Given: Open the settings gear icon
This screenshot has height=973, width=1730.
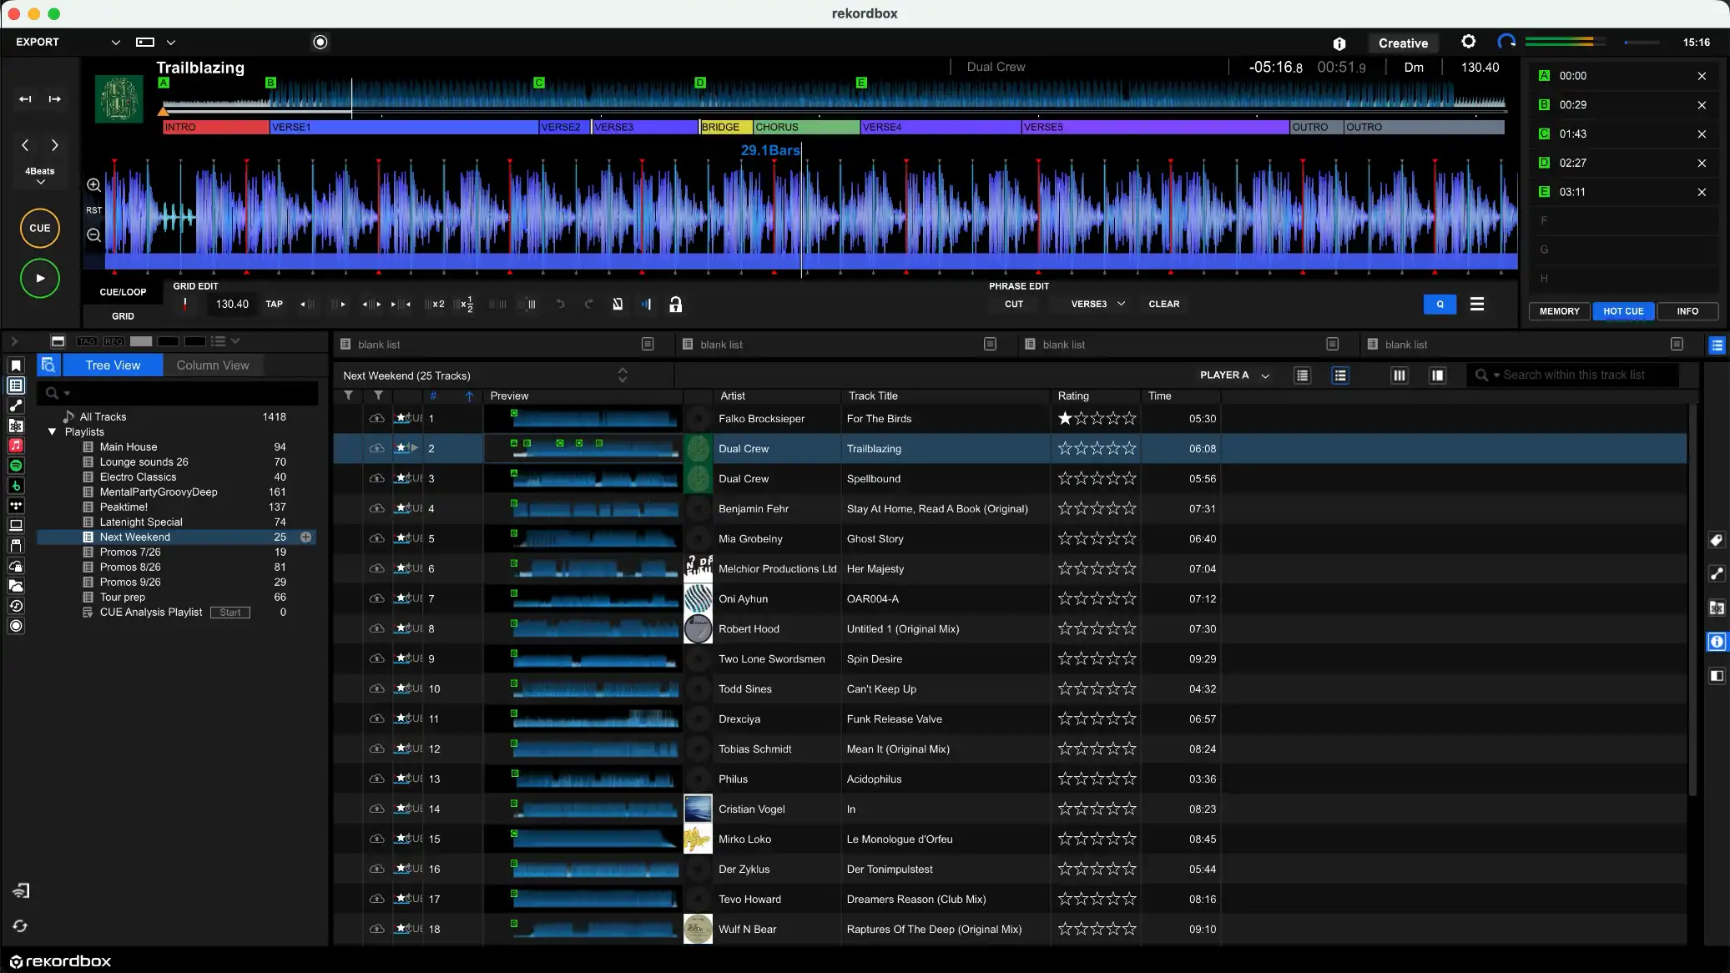Looking at the screenshot, I should pyautogui.click(x=1468, y=42).
